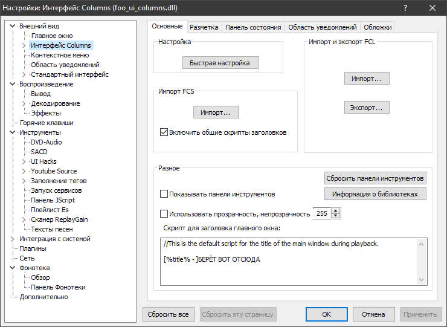Image resolution: width=447 pixels, height=327 pixels.
Task: Click 'Сбросить панели инструментов' button
Action: coord(375,178)
